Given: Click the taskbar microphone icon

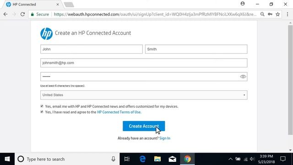Looking at the screenshot, I should [113, 159].
